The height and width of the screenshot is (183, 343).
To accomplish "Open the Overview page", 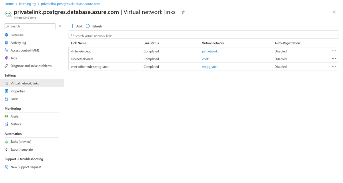I will click(17, 35).
